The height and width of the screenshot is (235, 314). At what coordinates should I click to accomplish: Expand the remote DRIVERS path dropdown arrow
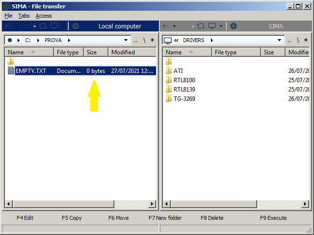(280, 40)
